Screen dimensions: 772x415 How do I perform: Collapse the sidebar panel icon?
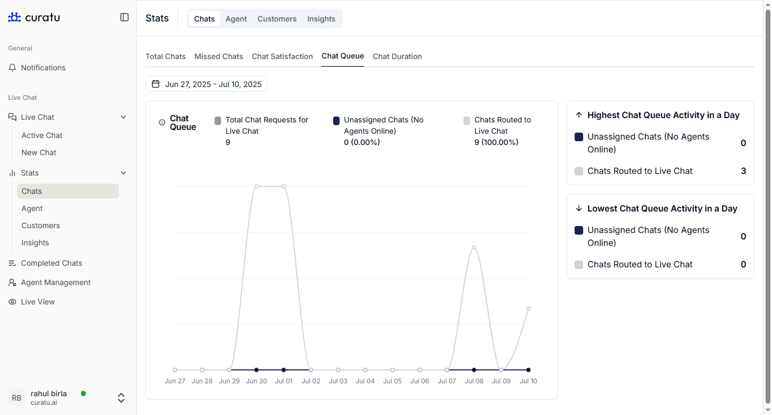pos(124,17)
